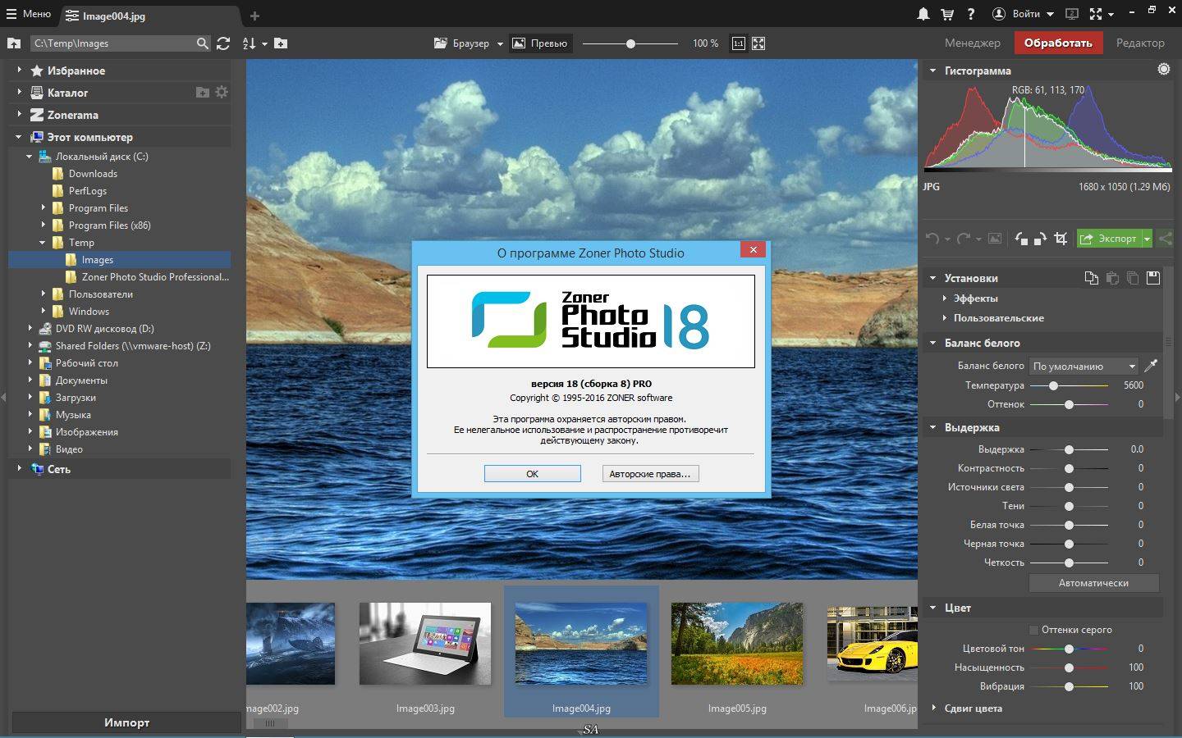Click the 1:1 zoom icon
This screenshot has height=738, width=1182.
(x=739, y=43)
